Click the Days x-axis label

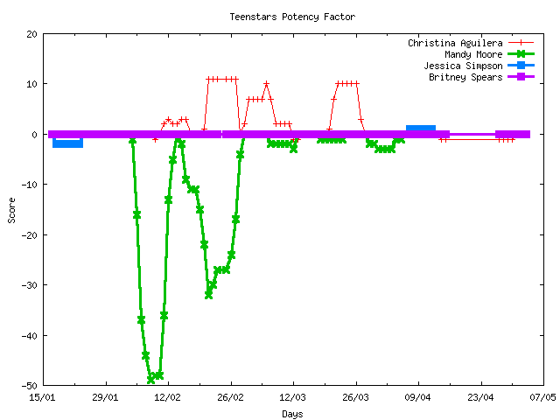(x=292, y=413)
